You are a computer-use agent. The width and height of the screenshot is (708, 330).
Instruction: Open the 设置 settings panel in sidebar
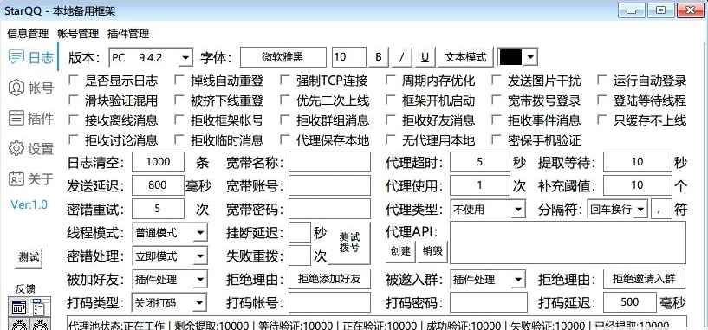pos(31,149)
